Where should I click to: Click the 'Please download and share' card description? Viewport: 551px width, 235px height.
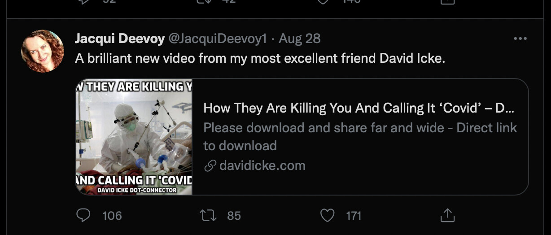coord(360,128)
